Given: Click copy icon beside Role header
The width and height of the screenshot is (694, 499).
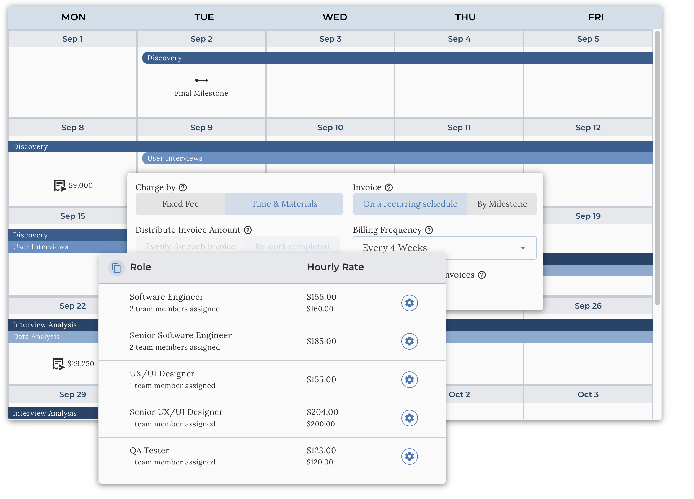Looking at the screenshot, I should 116,268.
